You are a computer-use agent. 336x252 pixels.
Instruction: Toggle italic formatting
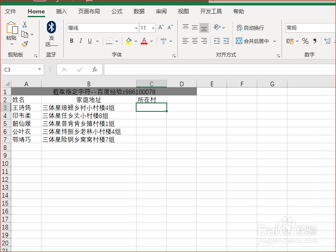tap(80, 41)
